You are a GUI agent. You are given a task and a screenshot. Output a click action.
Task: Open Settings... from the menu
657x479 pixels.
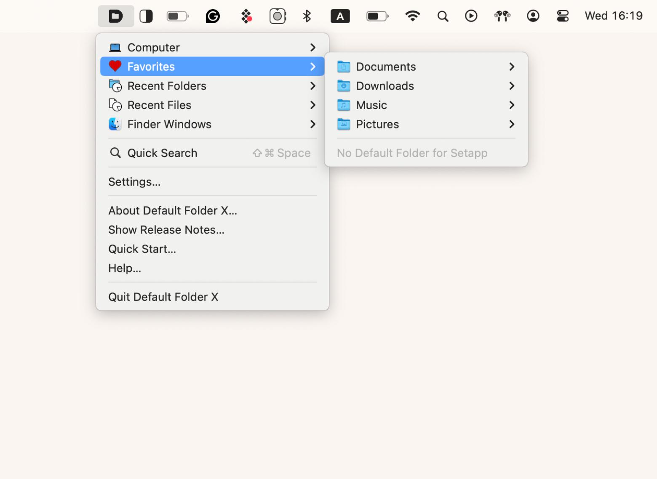pos(212,182)
